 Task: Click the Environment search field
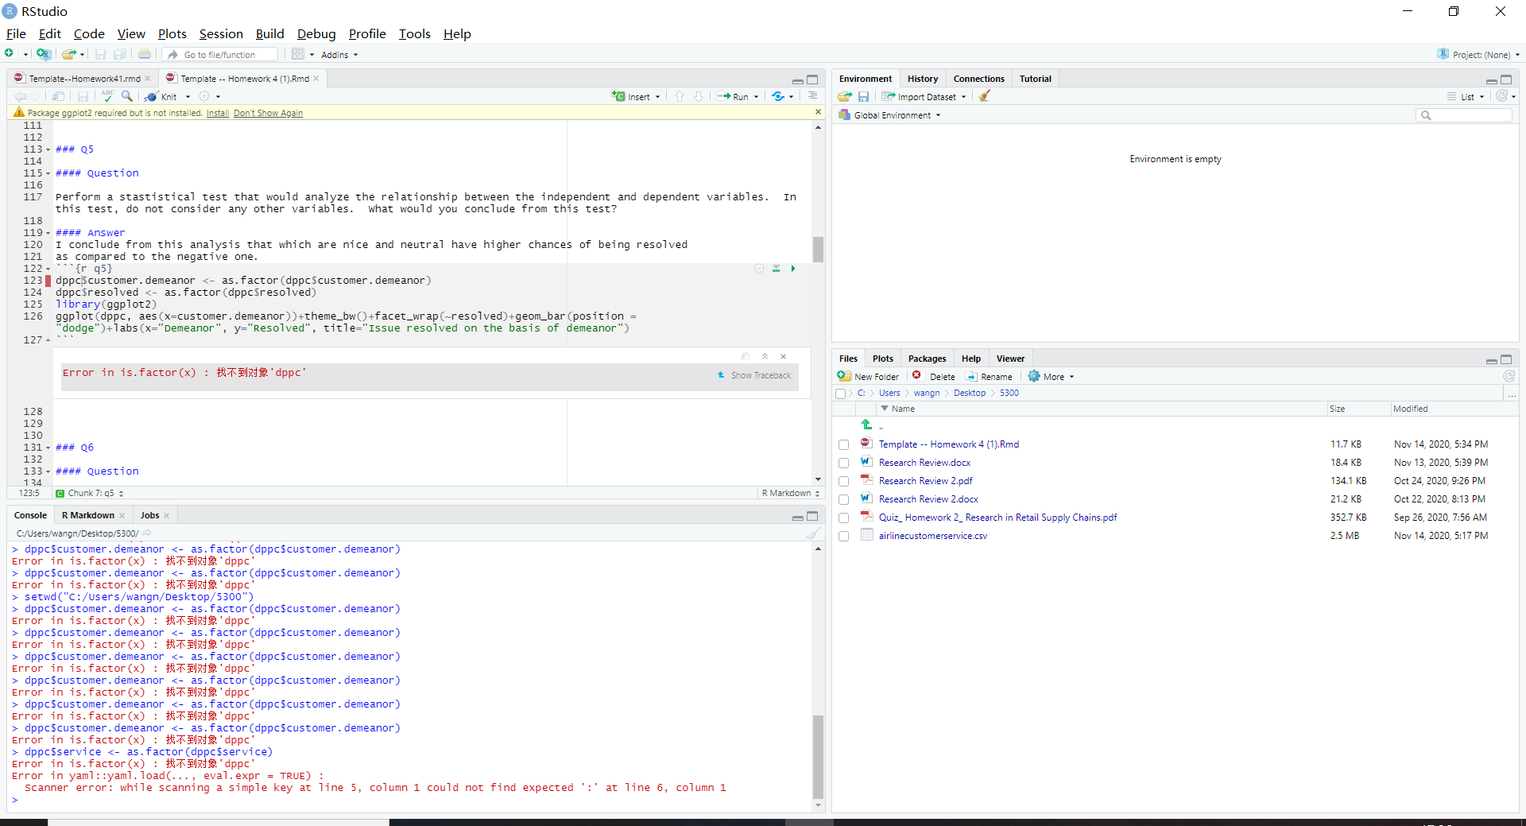click(1464, 115)
